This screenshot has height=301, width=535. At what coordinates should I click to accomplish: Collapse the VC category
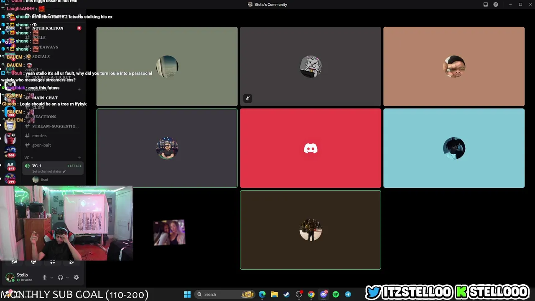click(28, 158)
